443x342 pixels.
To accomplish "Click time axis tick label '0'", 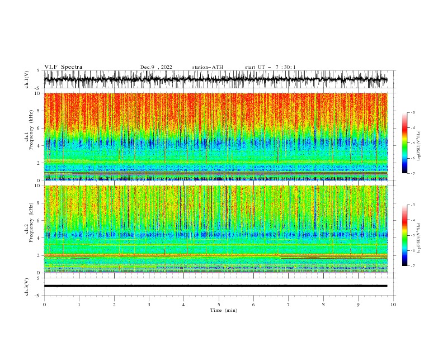I will pyautogui.click(x=44, y=305).
